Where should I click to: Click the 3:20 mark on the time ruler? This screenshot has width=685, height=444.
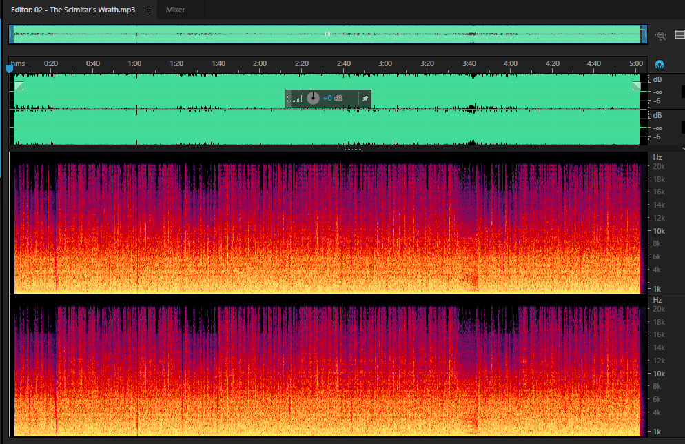click(427, 64)
